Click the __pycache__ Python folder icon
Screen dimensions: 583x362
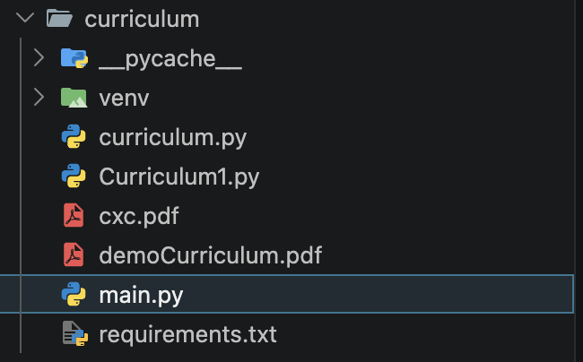click(74, 58)
